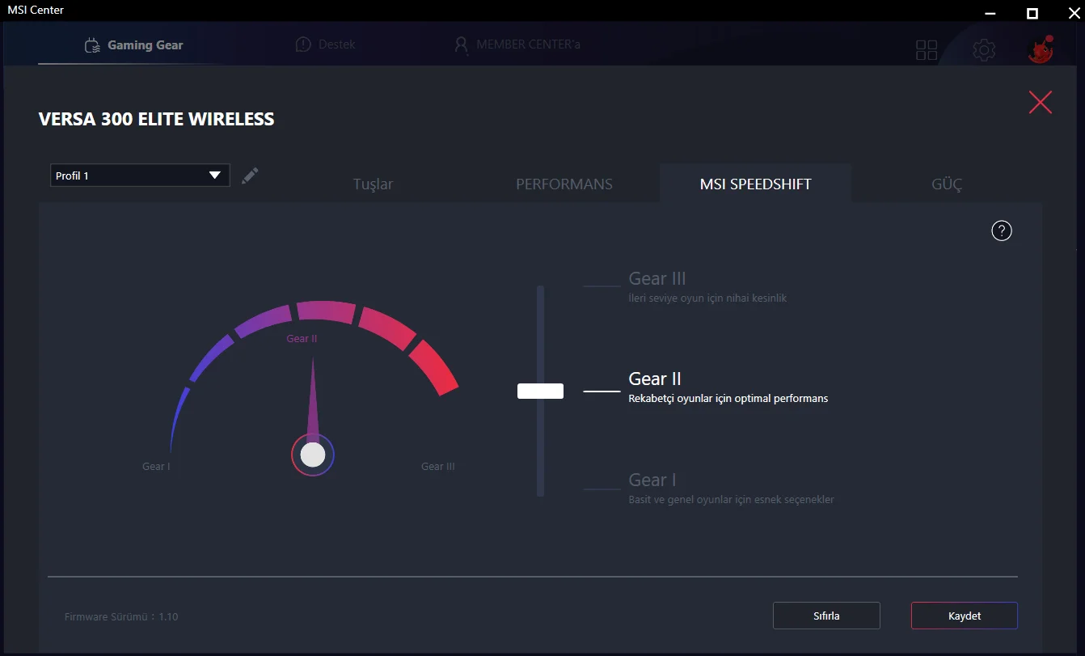
Task: Switch to the PERFORMANS tab
Action: coord(564,184)
